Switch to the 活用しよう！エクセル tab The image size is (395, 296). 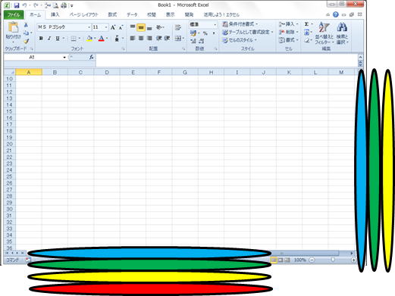(221, 14)
